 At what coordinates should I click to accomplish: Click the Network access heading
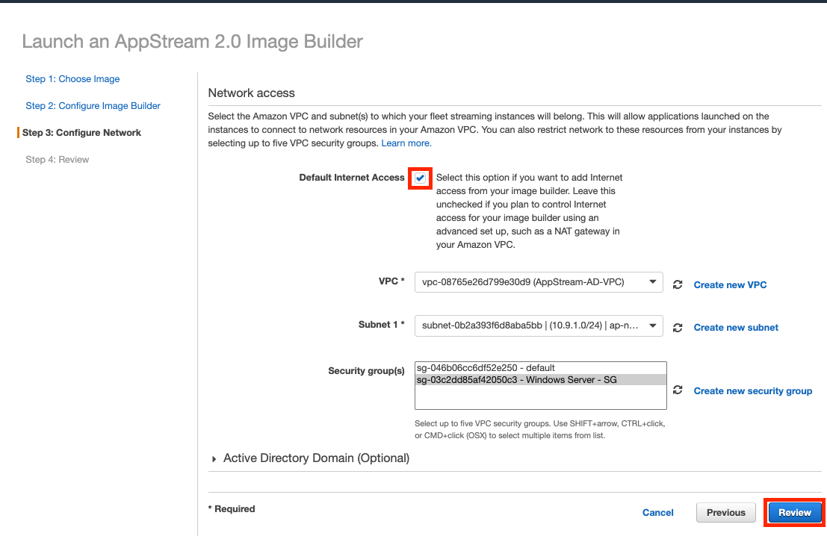coord(251,93)
